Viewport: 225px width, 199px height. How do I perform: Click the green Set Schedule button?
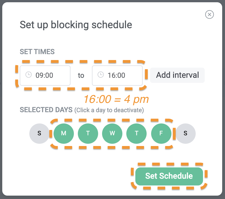point(169,176)
